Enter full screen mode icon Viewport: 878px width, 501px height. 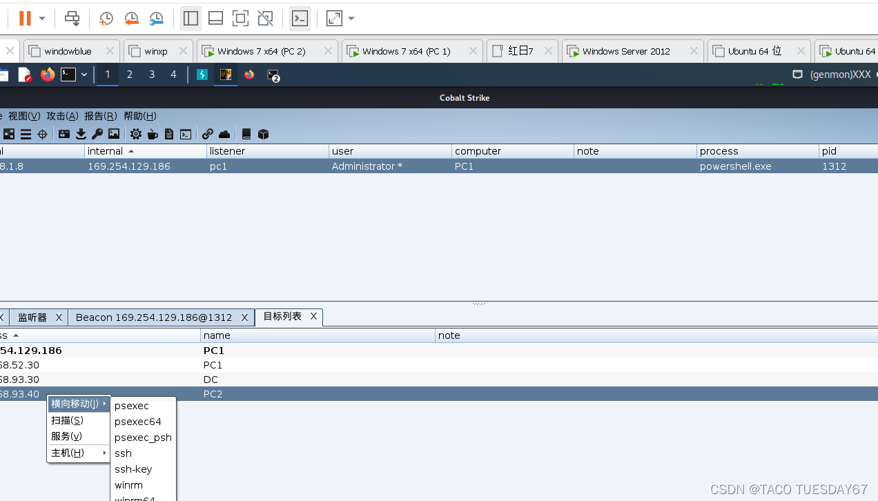240,19
